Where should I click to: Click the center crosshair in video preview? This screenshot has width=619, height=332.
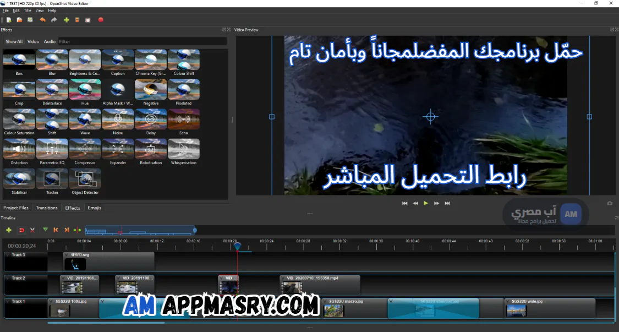(430, 117)
